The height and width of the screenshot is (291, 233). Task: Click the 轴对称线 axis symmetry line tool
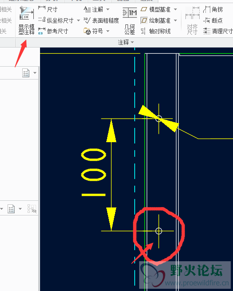[156, 31]
